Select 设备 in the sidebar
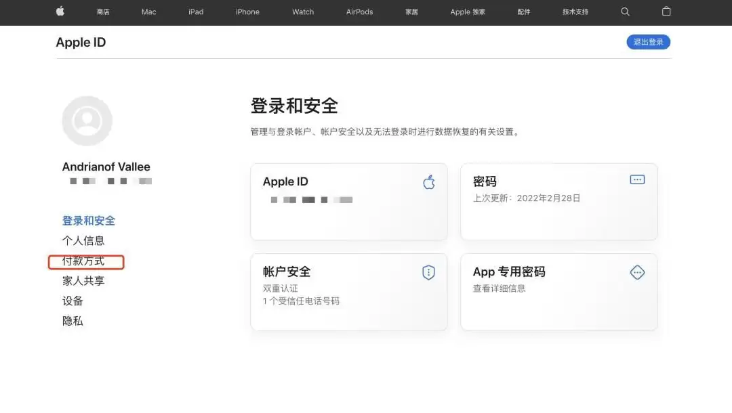Viewport: 732px width, 413px height. click(72, 301)
